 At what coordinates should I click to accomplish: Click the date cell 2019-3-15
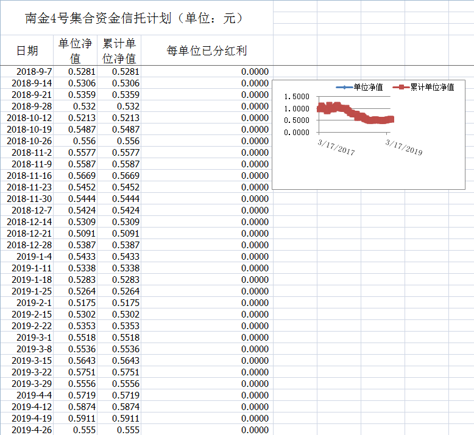(x=27, y=360)
